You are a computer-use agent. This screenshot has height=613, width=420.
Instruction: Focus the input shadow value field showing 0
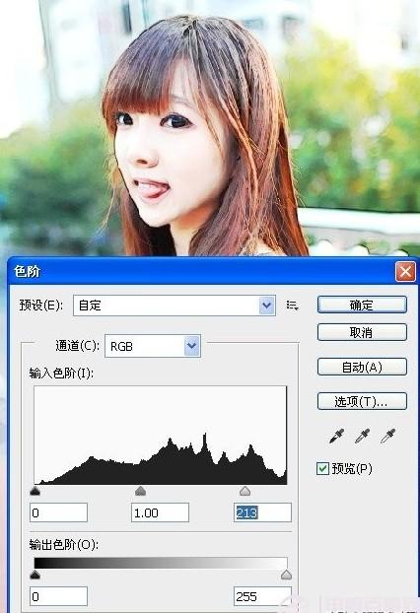(58, 512)
